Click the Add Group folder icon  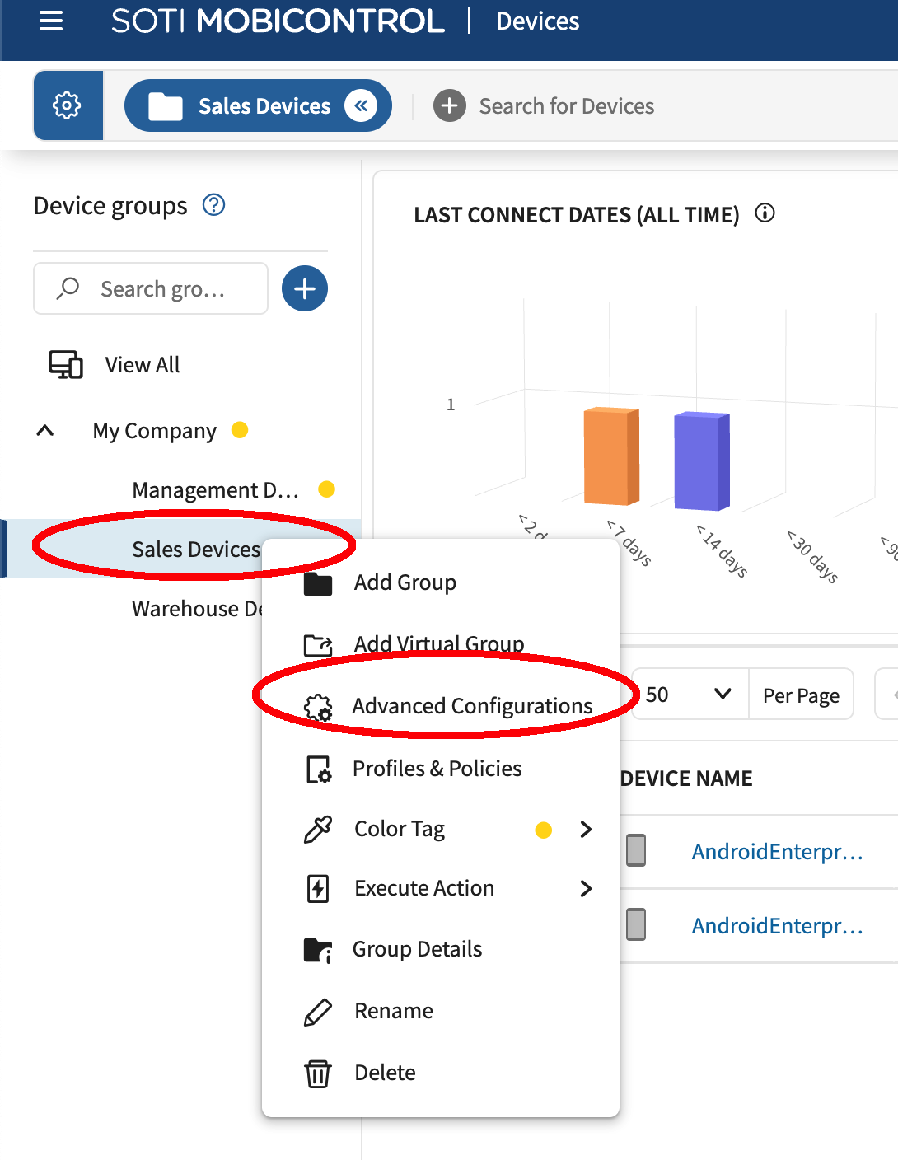[318, 583]
